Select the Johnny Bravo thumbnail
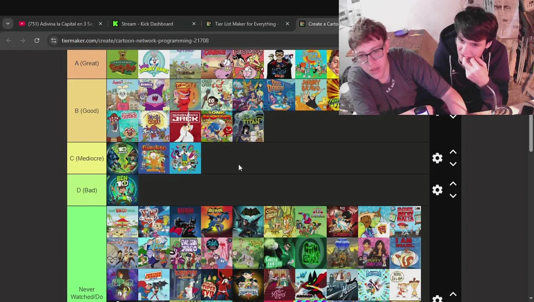This screenshot has width=534, height=302. 311,95
